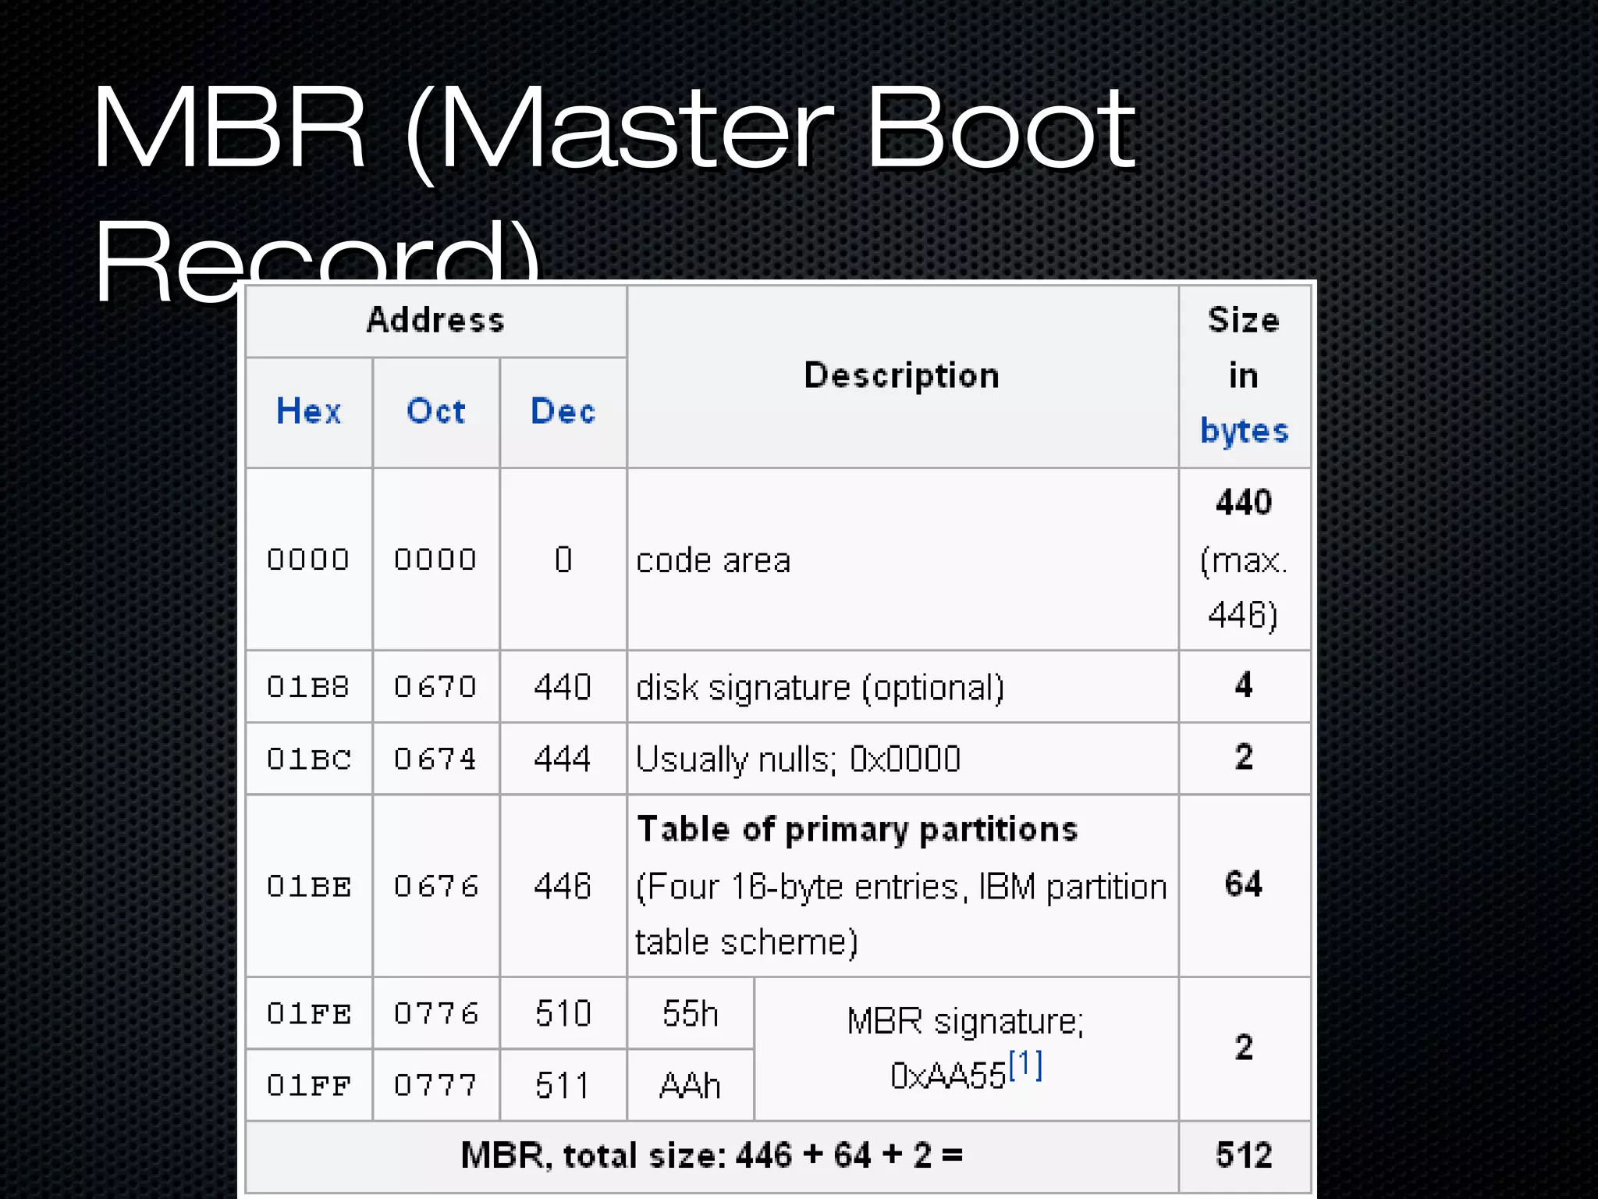Select the 'code area' description
This screenshot has height=1199, width=1598.
[713, 560]
